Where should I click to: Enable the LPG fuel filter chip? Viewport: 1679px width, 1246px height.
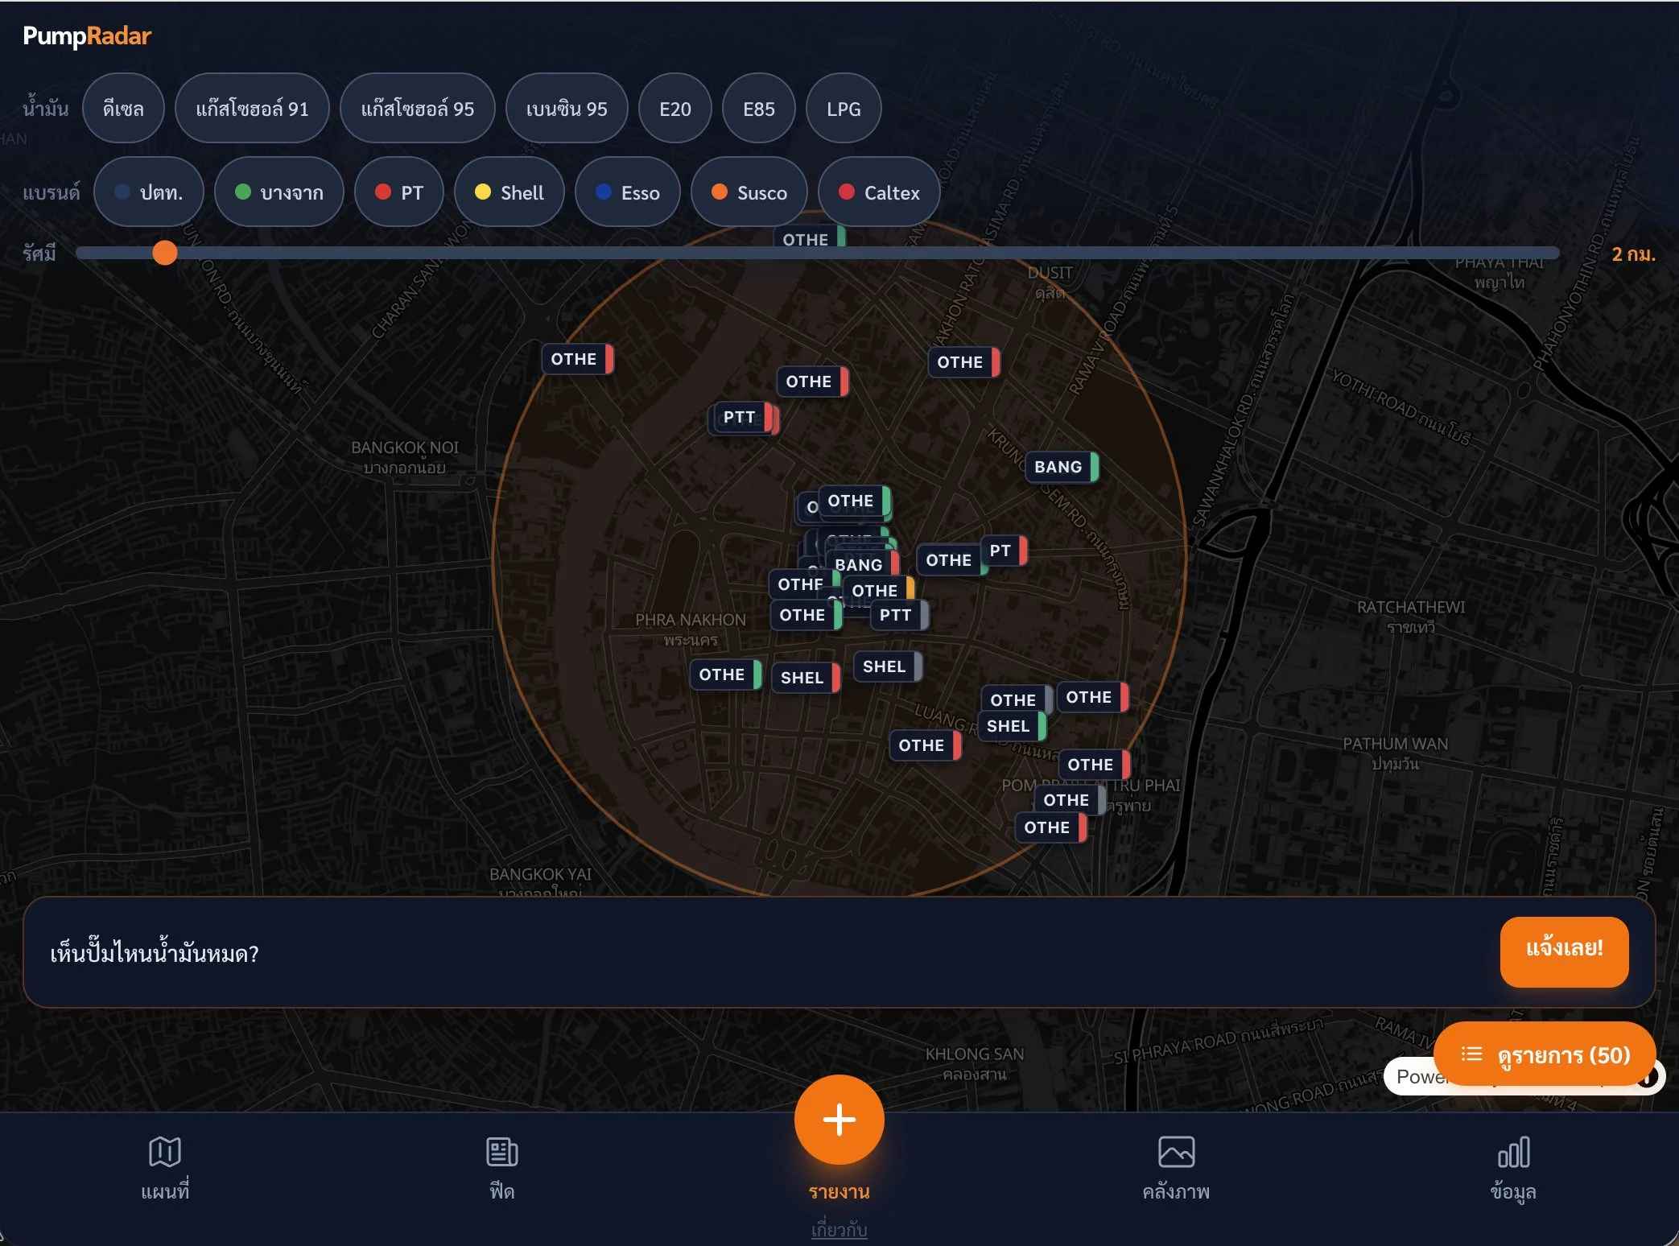[x=843, y=109]
